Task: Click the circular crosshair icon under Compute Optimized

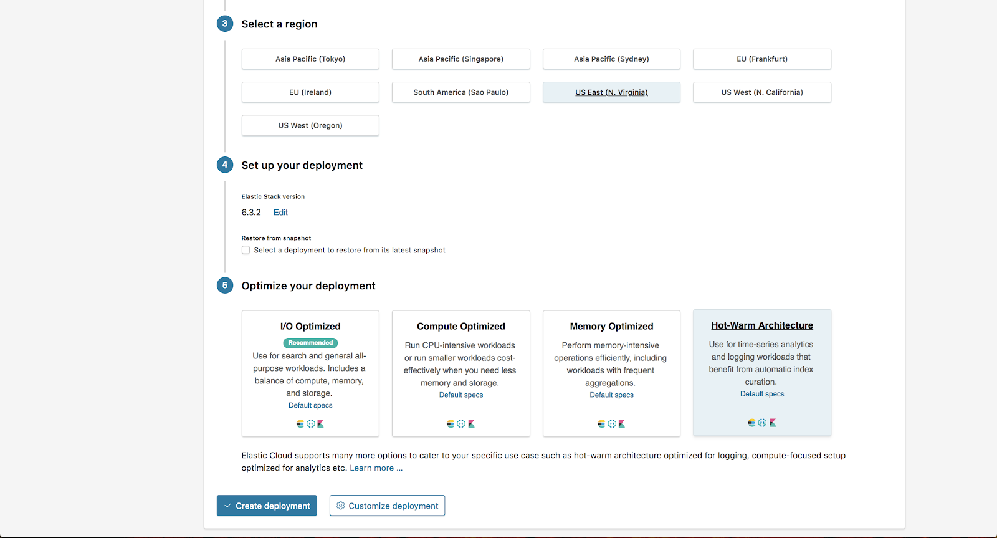Action: [x=461, y=424]
